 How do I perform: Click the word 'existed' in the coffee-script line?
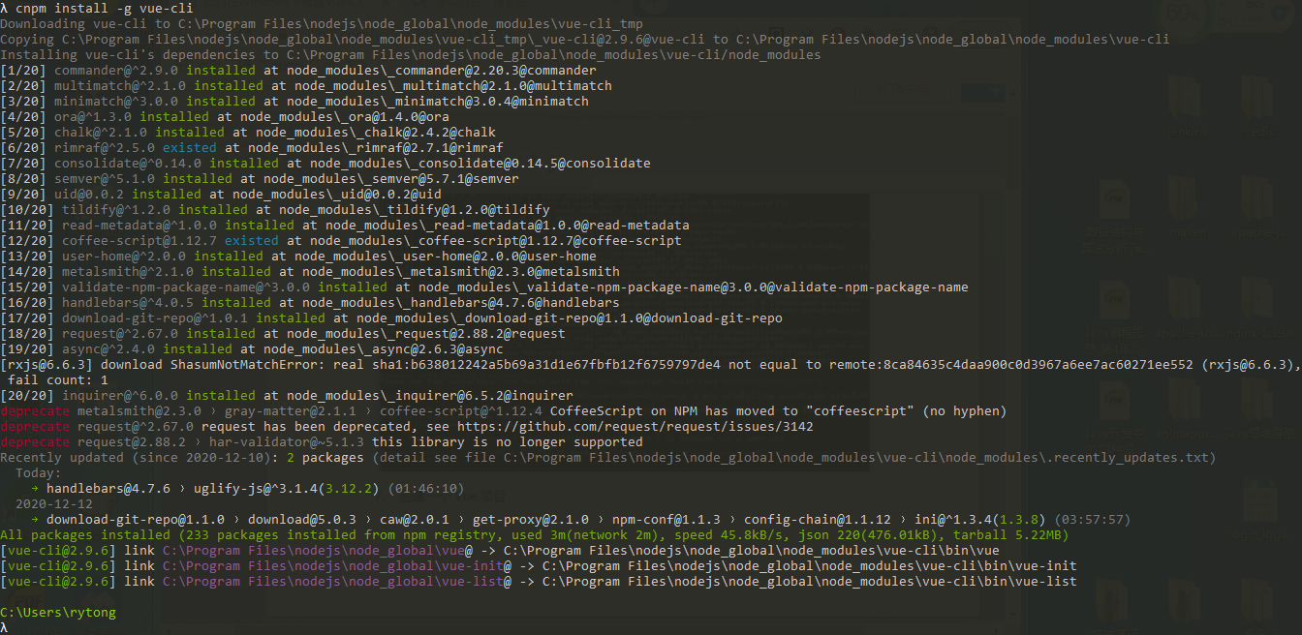252,240
